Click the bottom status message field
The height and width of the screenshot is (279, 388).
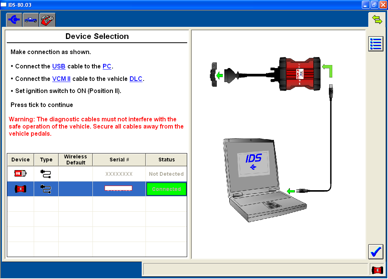pos(255,270)
